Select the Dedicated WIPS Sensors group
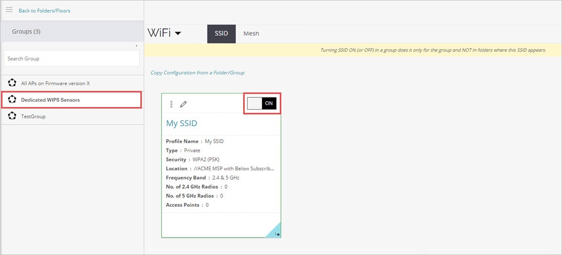562x255 pixels. [71, 100]
